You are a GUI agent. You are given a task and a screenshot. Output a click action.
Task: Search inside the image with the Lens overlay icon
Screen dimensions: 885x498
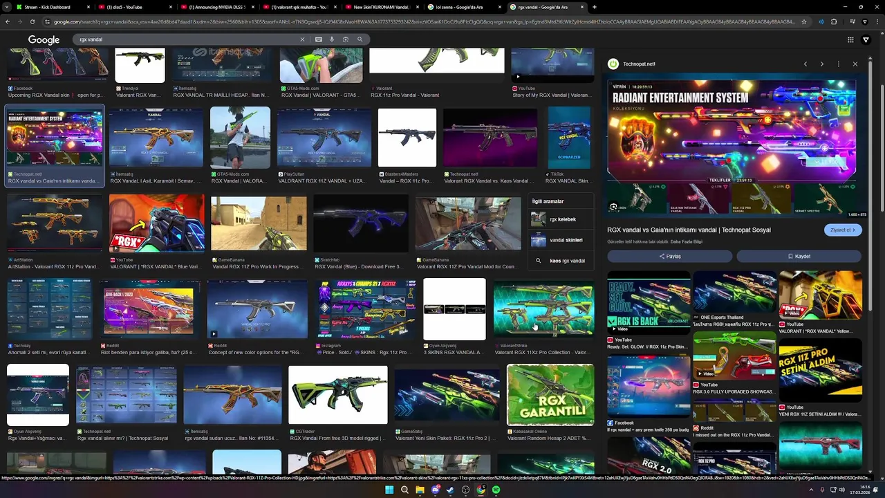click(x=613, y=207)
